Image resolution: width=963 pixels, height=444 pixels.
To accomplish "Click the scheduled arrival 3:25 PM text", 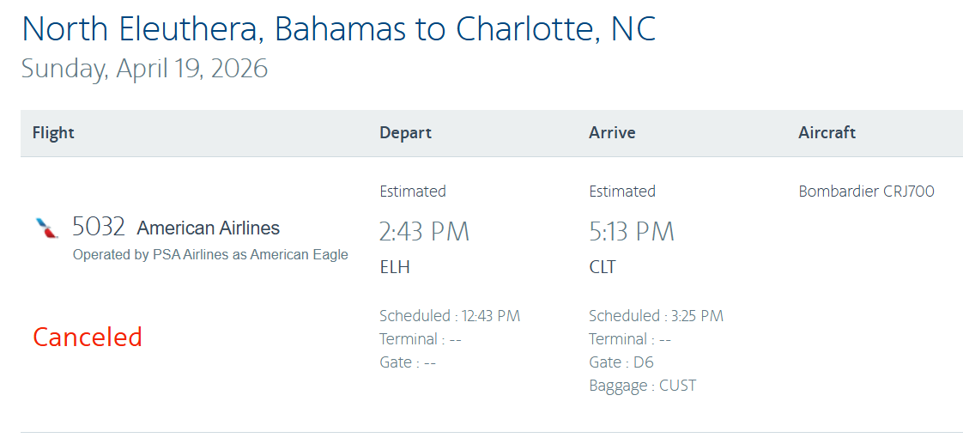I will [x=656, y=316].
